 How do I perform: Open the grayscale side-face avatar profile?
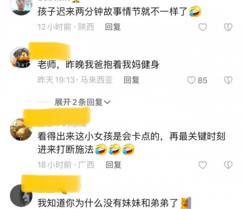point(21,196)
